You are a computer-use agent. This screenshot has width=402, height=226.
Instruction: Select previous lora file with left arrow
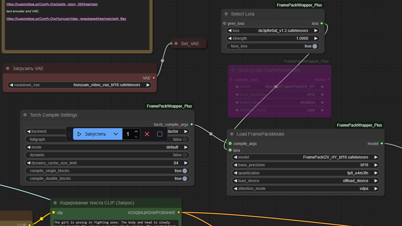pyautogui.click(x=229, y=31)
